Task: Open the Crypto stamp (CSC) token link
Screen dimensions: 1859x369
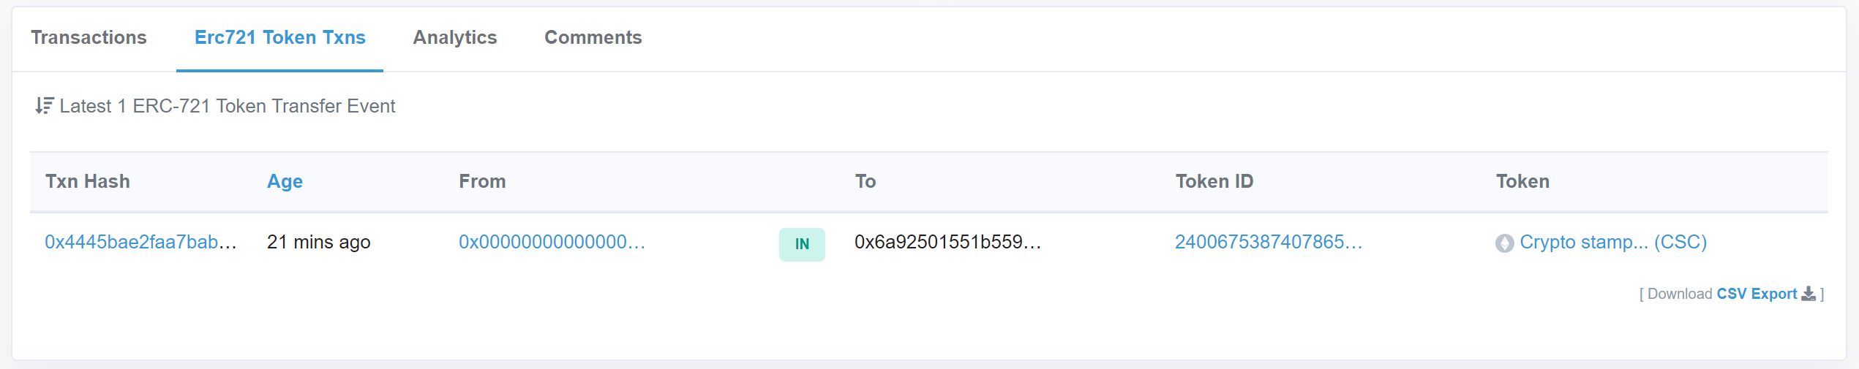Action: point(1613,242)
